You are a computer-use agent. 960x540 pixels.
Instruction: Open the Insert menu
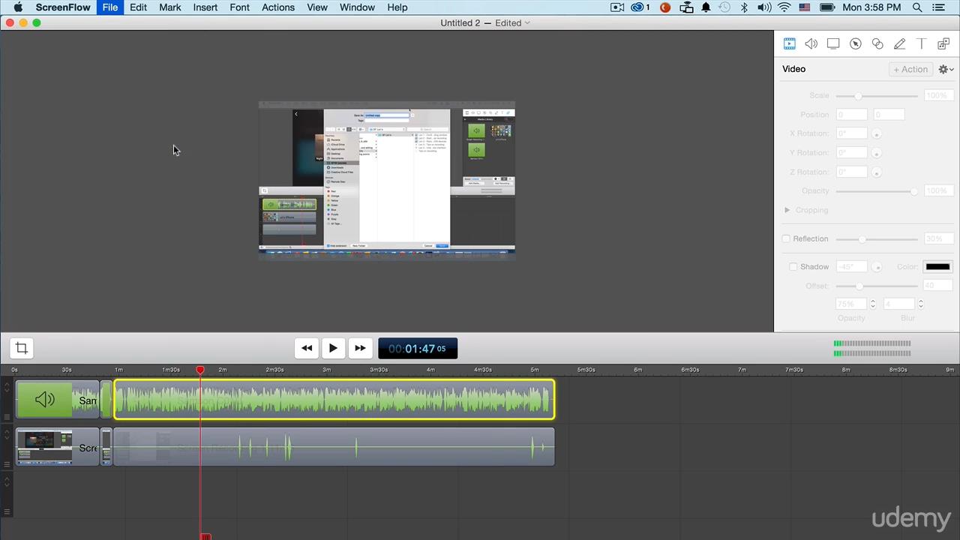click(205, 7)
